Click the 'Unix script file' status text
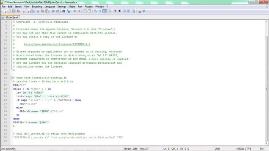The image size is (269, 151). coord(8,148)
